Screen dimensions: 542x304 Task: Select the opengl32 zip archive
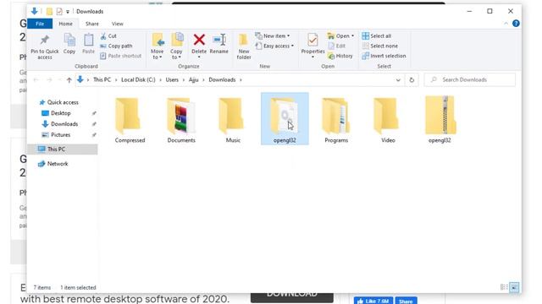[x=440, y=120]
